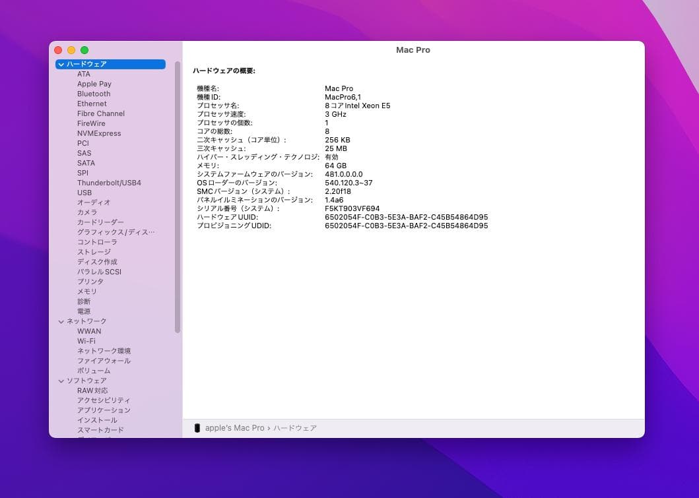Select RAW対応 under ソフトウェア
The image size is (699, 498).
91,390
